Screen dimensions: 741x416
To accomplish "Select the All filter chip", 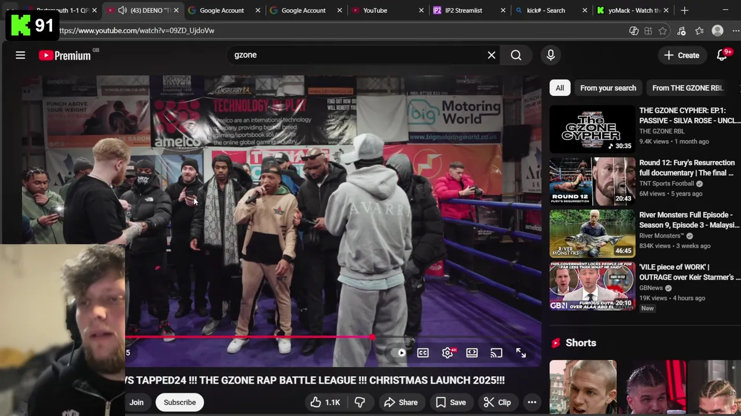I will (560, 88).
